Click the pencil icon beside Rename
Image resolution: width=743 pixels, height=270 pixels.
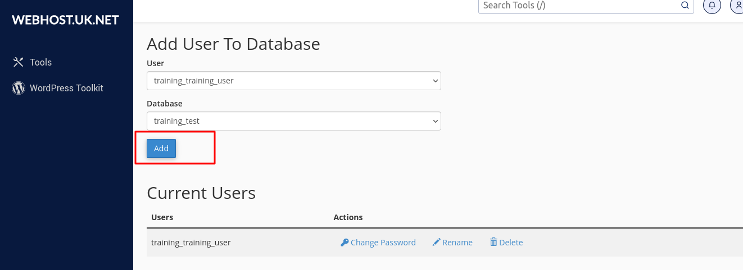pos(436,243)
